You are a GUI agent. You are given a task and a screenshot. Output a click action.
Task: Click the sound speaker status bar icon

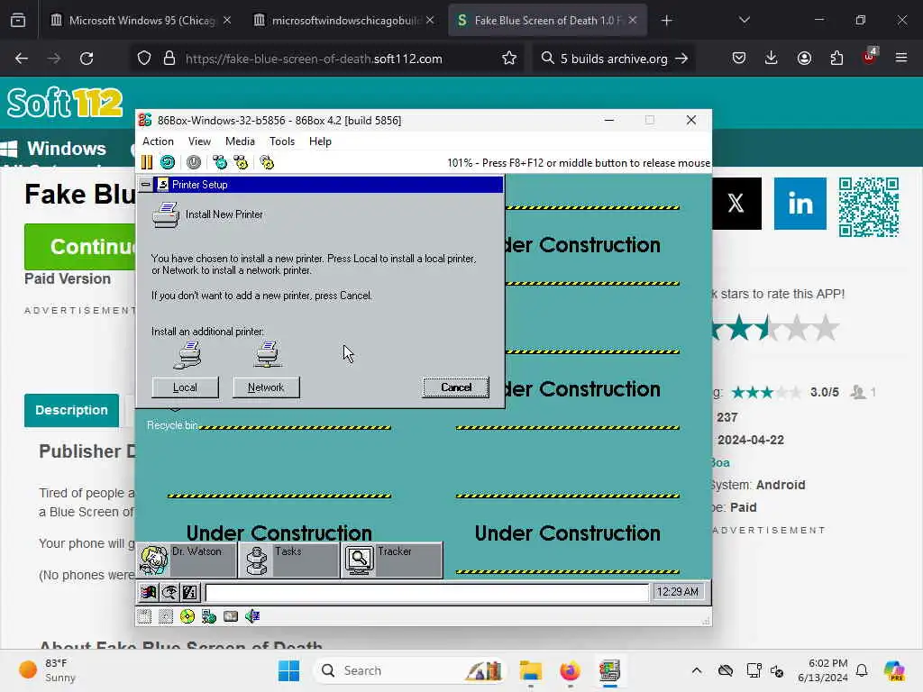(x=252, y=616)
